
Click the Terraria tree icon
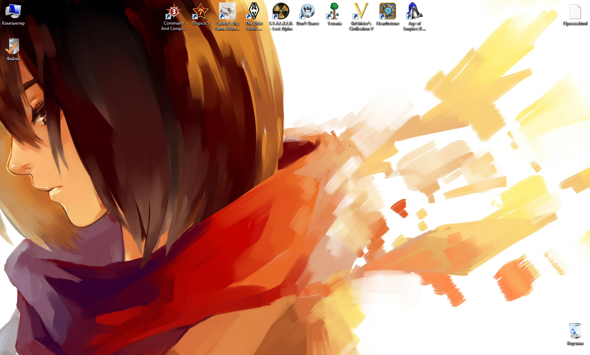click(x=334, y=11)
